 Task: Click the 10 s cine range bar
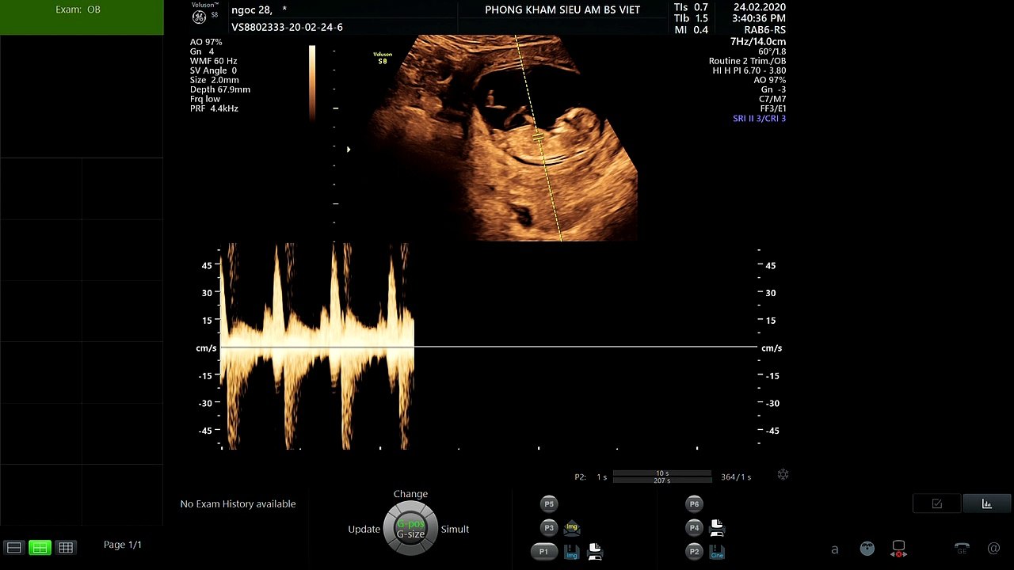tap(662, 473)
